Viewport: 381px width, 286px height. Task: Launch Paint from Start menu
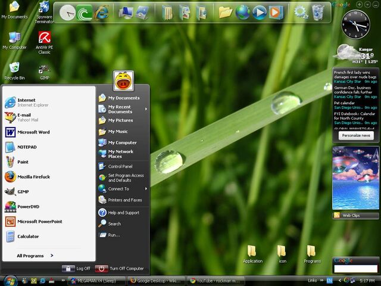(49, 162)
